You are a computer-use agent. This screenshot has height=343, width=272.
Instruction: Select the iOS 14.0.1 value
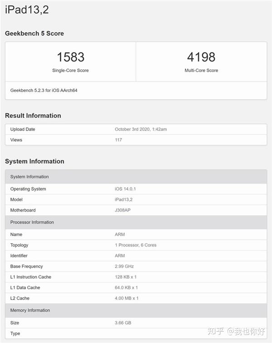click(125, 189)
